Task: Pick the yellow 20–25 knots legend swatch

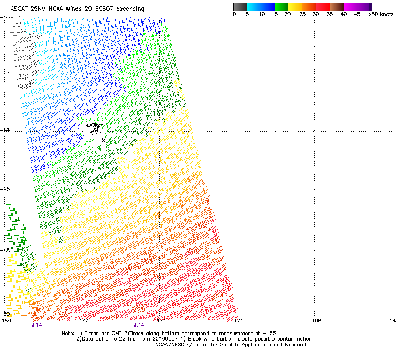Action: (x=295, y=6)
